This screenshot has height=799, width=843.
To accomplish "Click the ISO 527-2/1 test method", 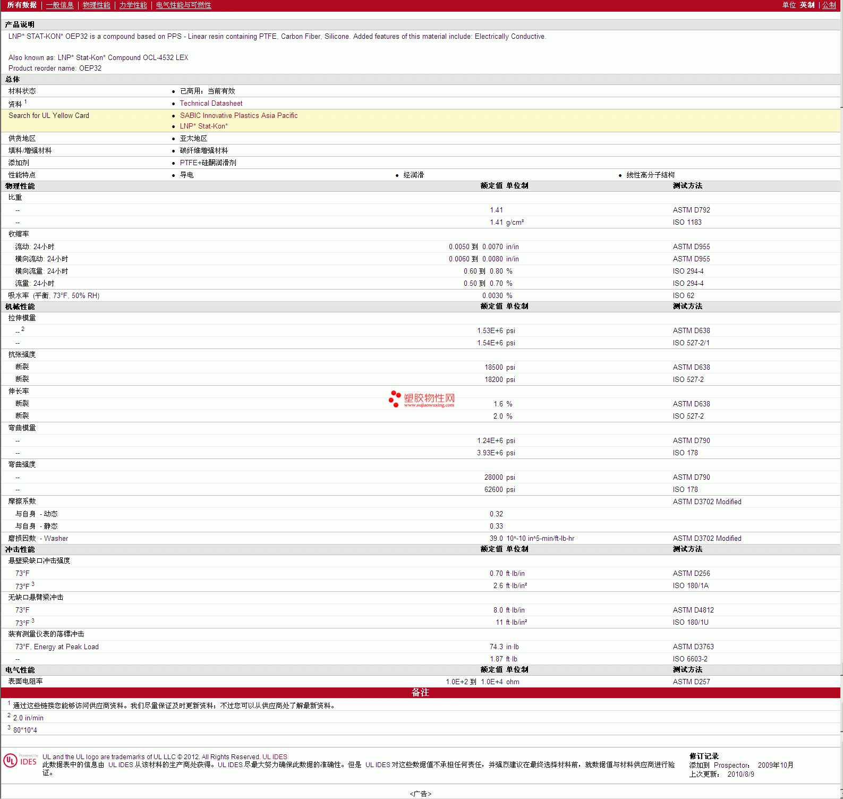I will tap(691, 343).
